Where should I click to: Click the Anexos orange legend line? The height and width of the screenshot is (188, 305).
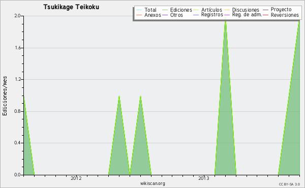coord(139,15)
